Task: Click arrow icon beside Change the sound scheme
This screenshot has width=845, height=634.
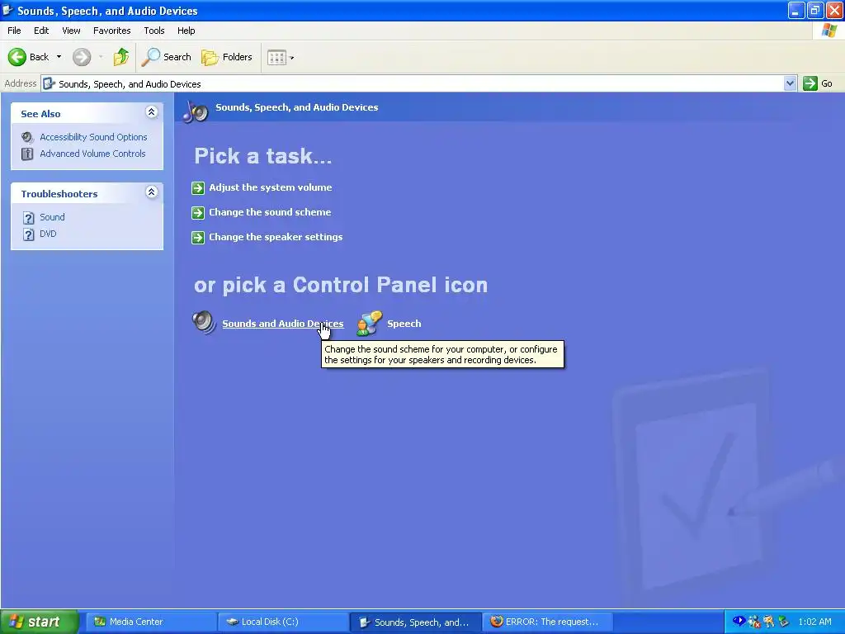Action: pyautogui.click(x=198, y=212)
